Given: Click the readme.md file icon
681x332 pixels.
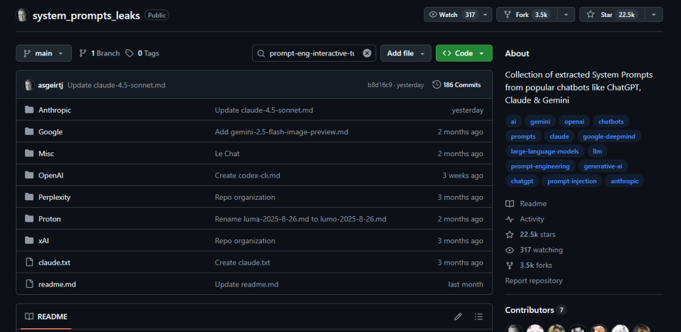Looking at the screenshot, I should [29, 284].
